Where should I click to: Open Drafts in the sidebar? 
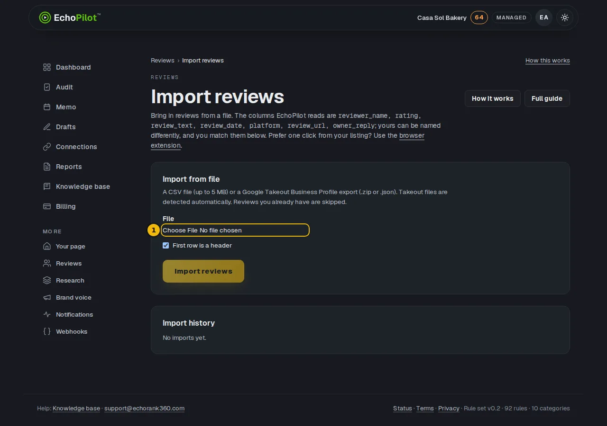[65, 127]
